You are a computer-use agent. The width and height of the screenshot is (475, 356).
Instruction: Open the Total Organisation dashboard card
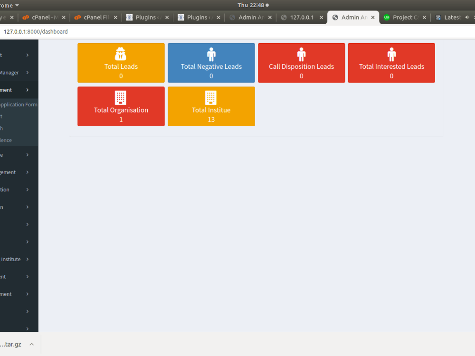pyautogui.click(x=121, y=106)
